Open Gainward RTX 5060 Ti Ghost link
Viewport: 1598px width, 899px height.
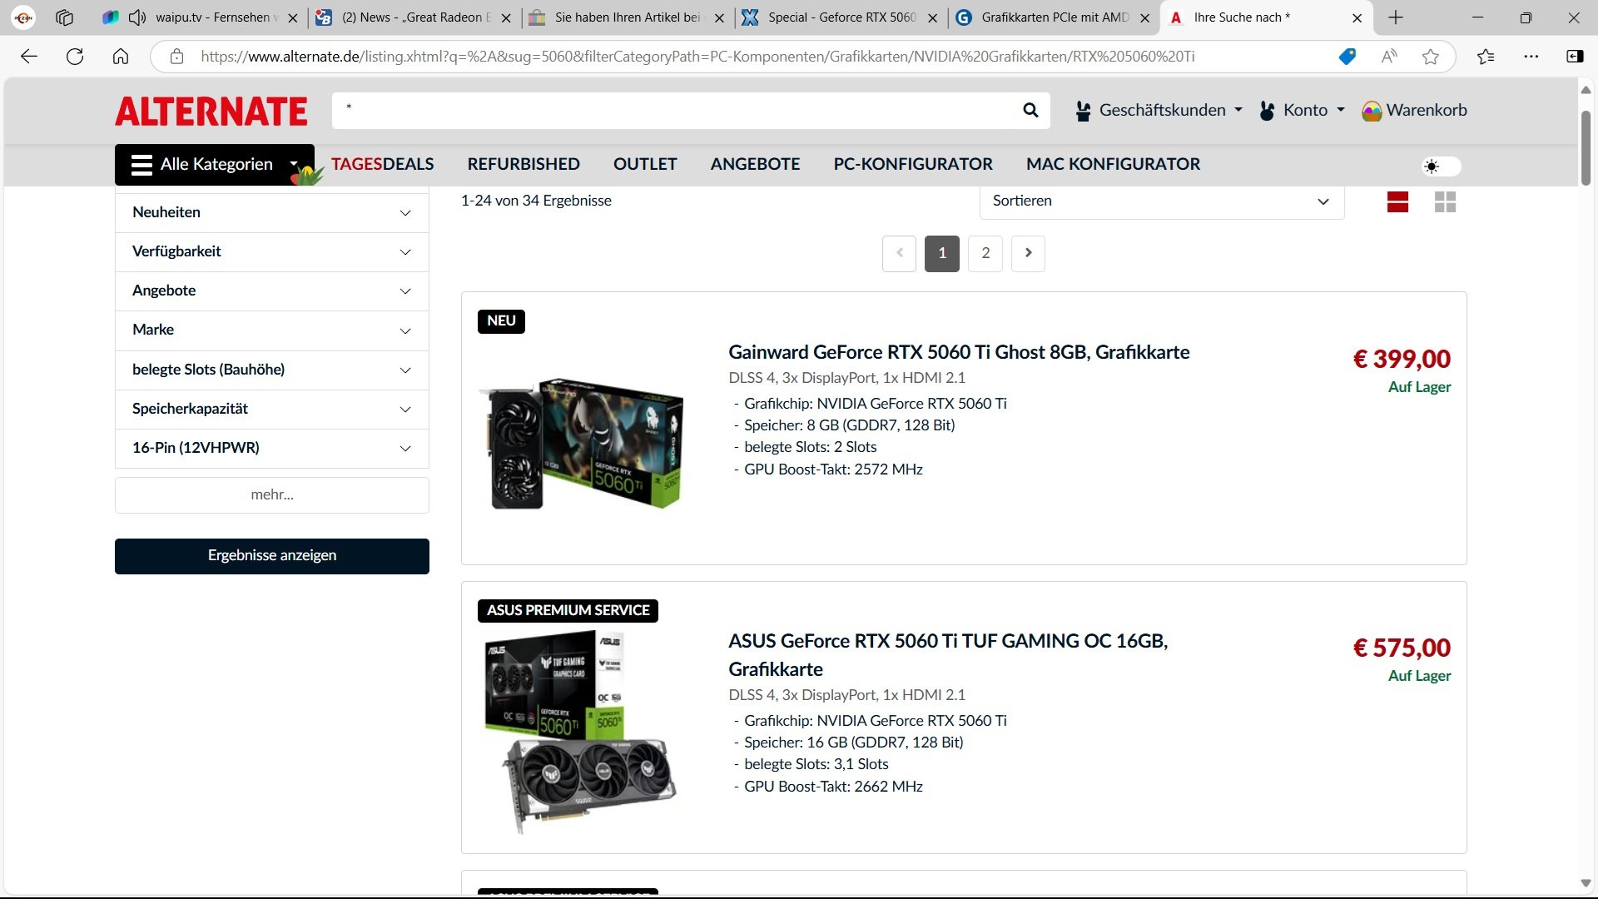pyautogui.click(x=958, y=352)
